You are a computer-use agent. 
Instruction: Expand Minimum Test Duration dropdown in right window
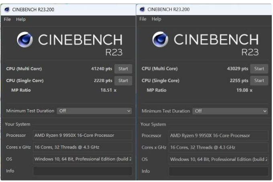pos(230,111)
